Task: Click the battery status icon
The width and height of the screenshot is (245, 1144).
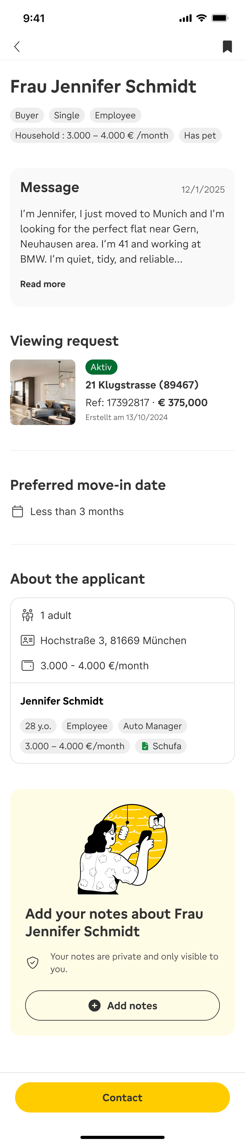Action: (x=220, y=18)
